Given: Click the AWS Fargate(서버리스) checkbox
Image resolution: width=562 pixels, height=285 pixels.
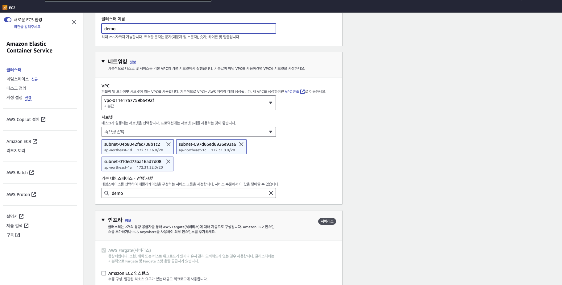Looking at the screenshot, I should [104, 250].
